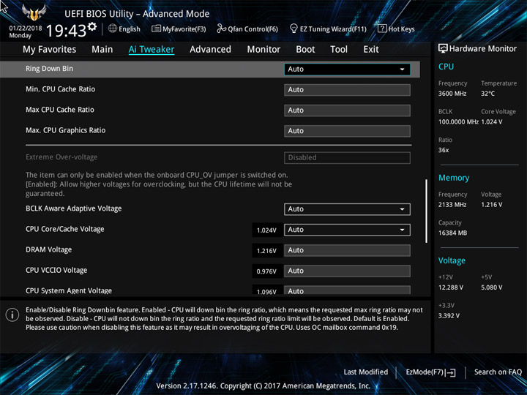Click the 16384 MB capacity value

[453, 233]
